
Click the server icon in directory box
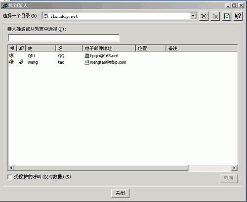[46, 16]
